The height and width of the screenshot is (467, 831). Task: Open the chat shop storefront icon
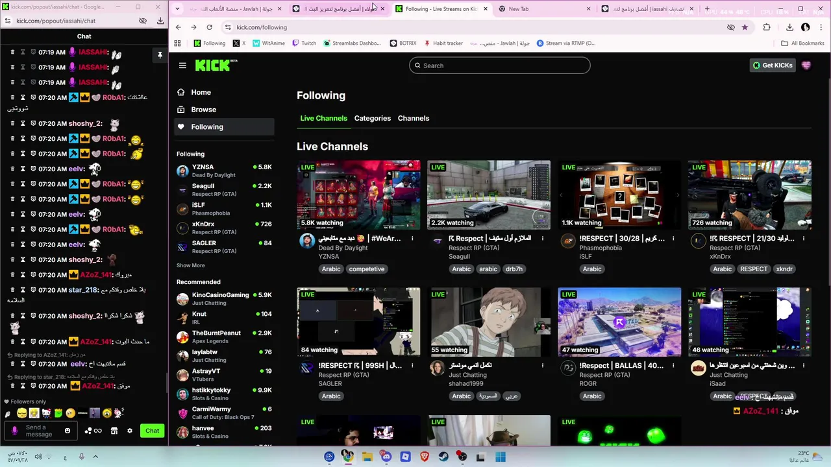(x=114, y=431)
